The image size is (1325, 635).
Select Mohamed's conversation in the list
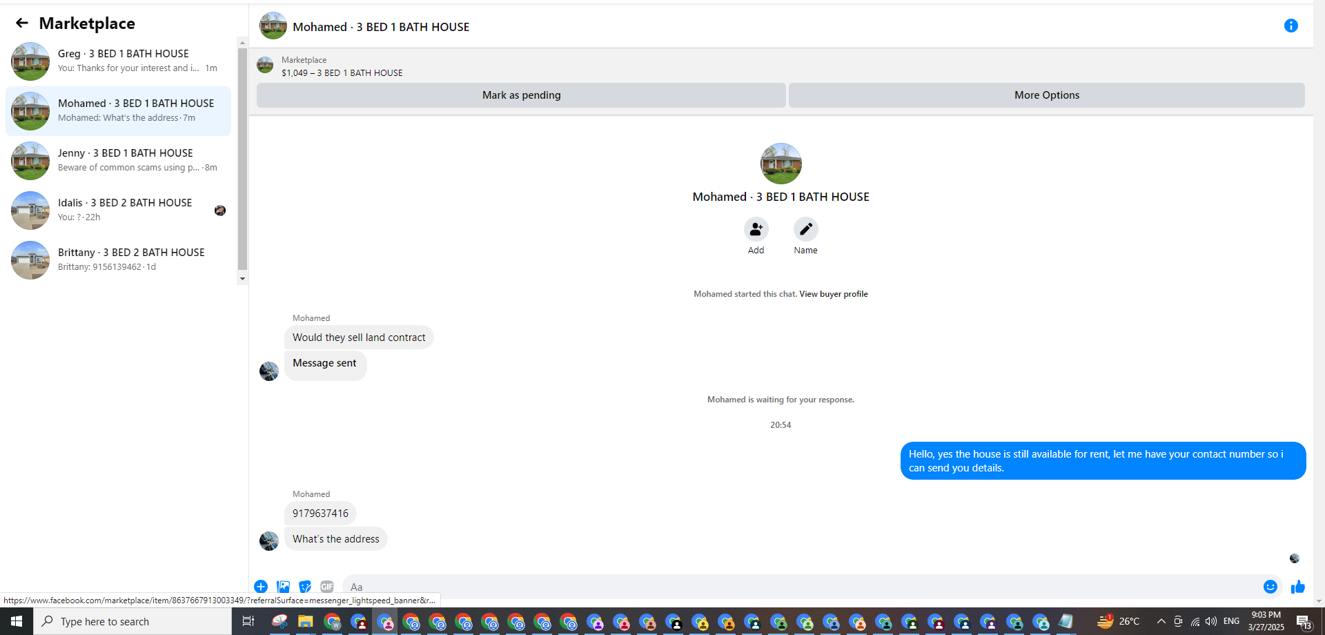point(118,110)
